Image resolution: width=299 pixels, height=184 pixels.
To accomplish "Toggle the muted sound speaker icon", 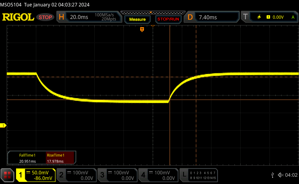I will coord(281,175).
